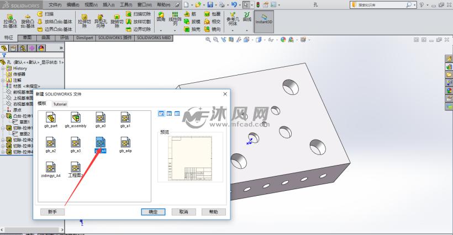Click the 线性阵列 linear pattern tool
This screenshot has width=453, height=235.
click(175, 18)
